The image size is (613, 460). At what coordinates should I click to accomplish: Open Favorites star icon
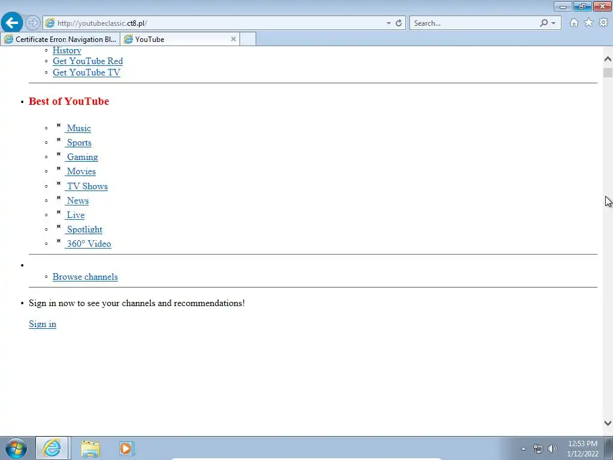[x=588, y=23]
